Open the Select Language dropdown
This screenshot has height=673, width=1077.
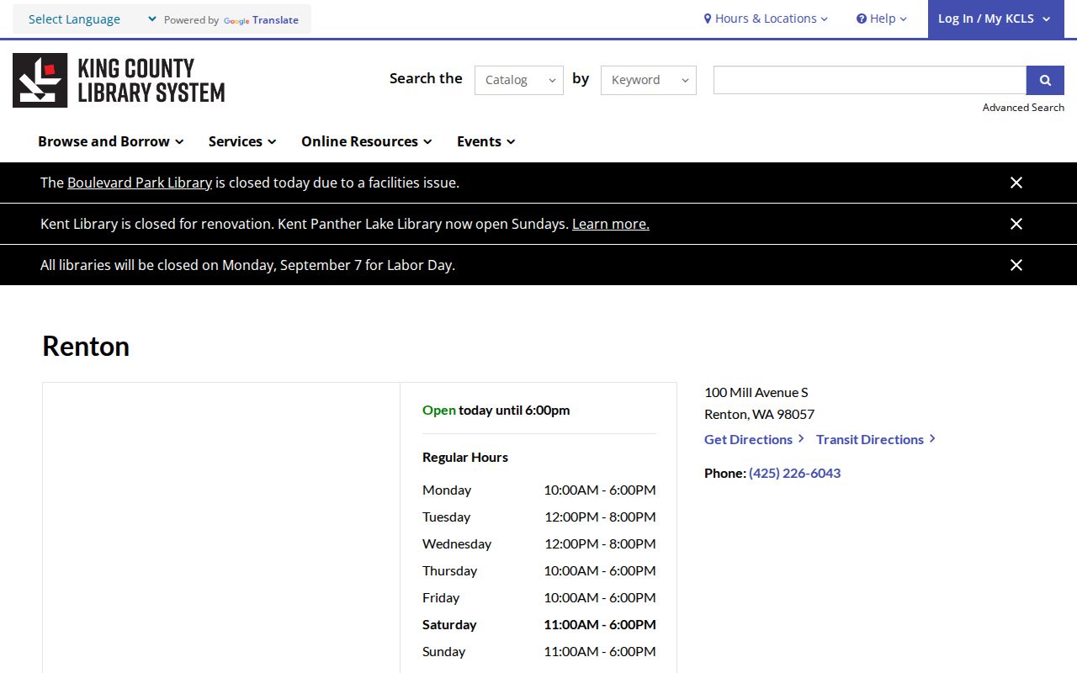(93, 19)
